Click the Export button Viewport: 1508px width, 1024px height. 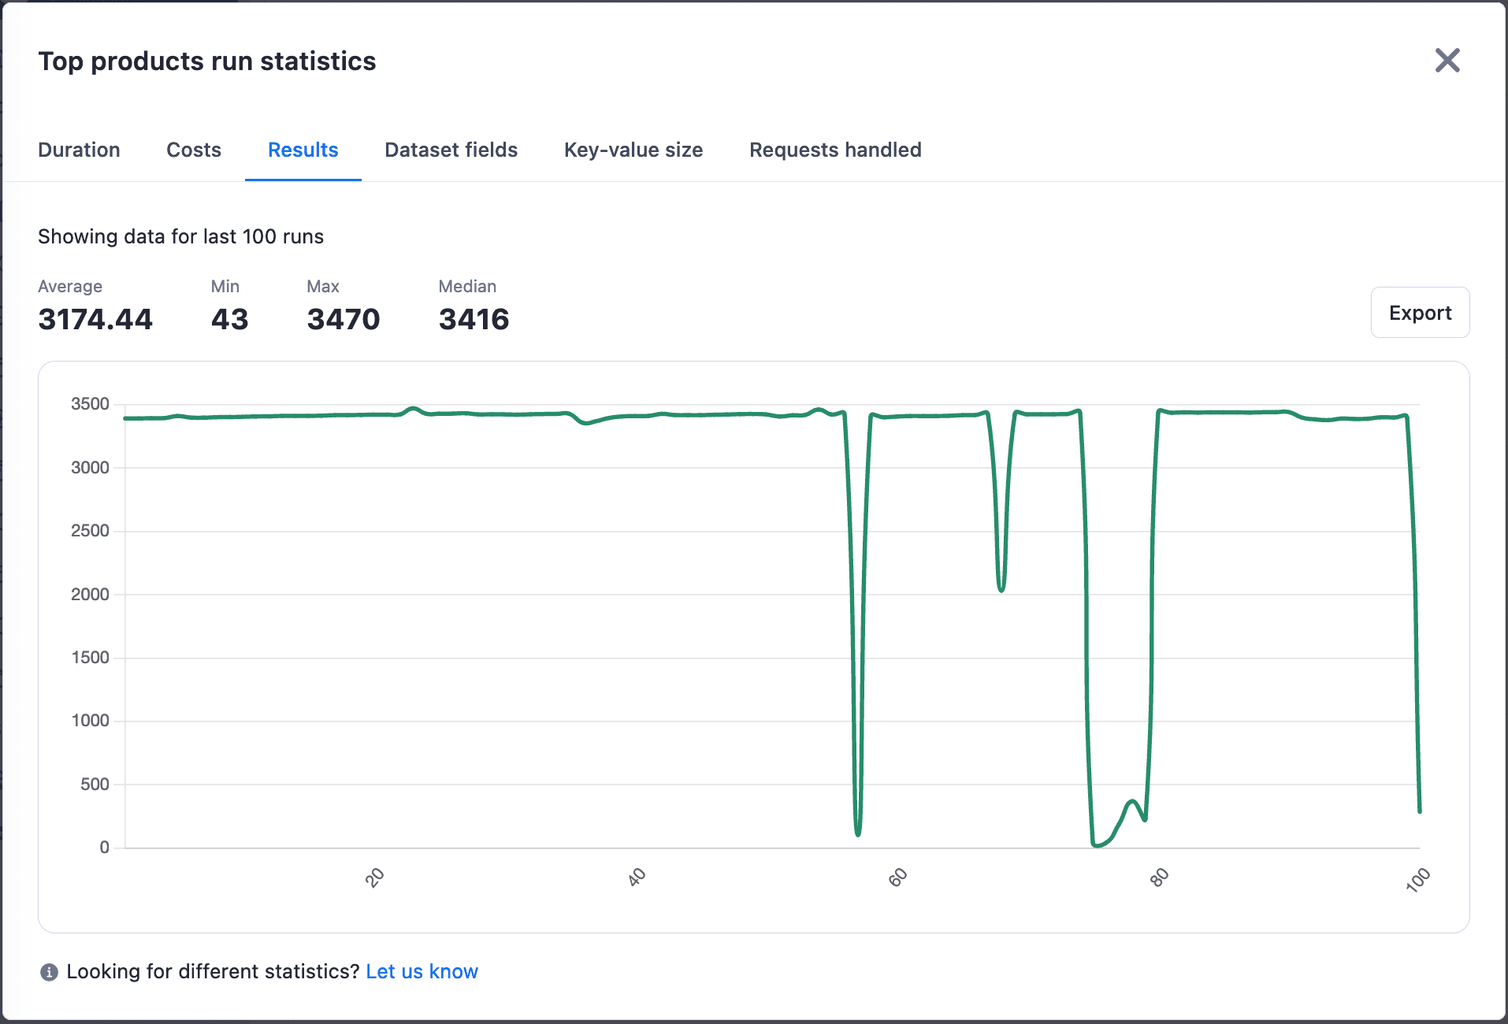pyautogui.click(x=1420, y=313)
